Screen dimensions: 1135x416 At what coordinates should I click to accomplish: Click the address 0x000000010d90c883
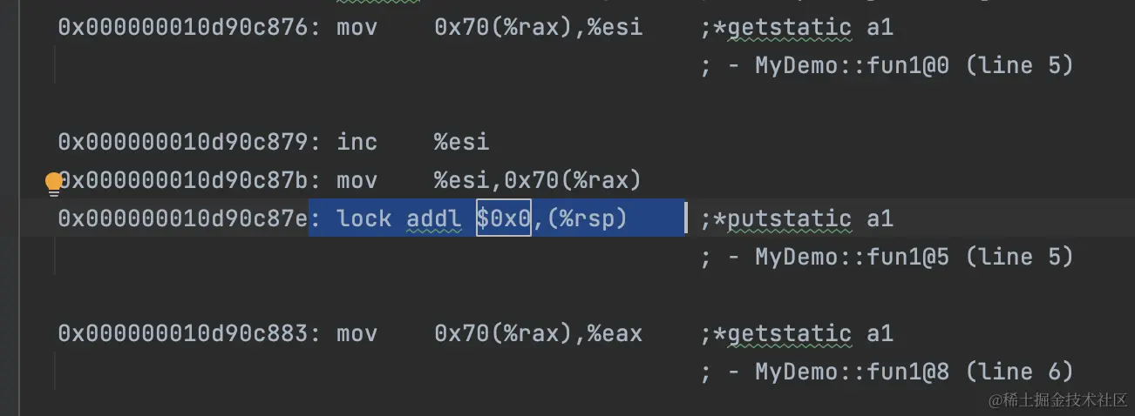[x=183, y=333]
